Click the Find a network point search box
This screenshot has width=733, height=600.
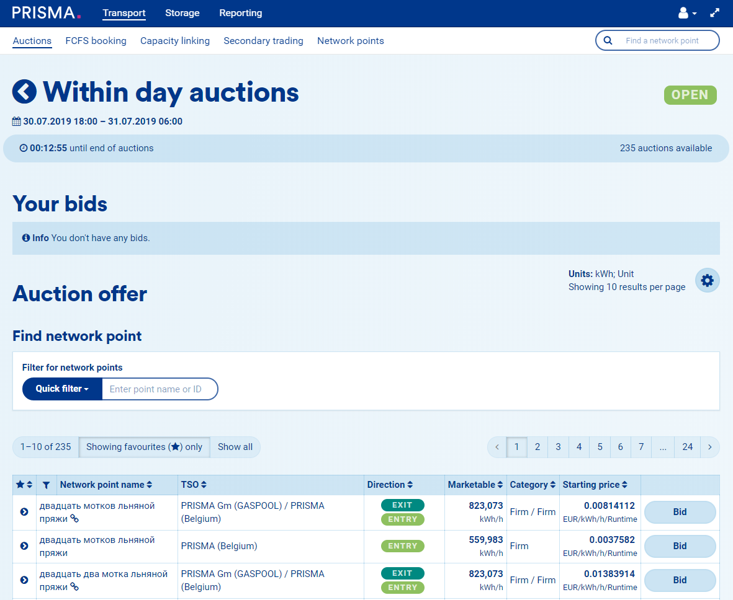[662, 41]
